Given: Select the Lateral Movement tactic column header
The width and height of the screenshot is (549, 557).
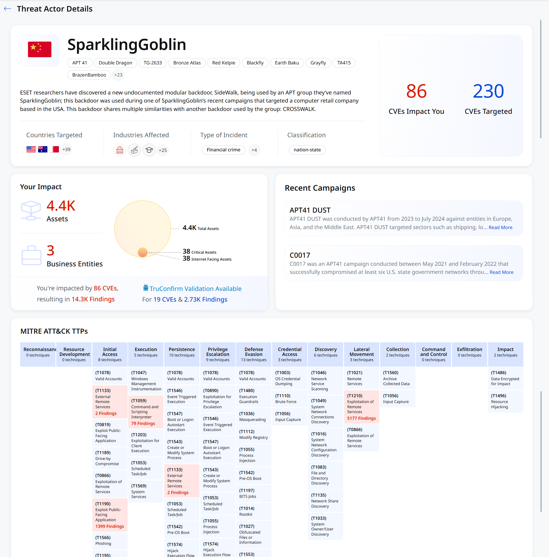Looking at the screenshot, I should pyautogui.click(x=362, y=354).
